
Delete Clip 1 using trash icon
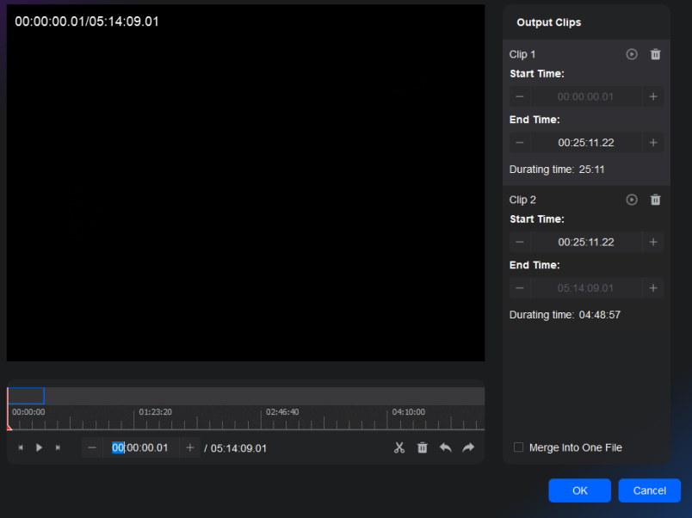tap(656, 54)
